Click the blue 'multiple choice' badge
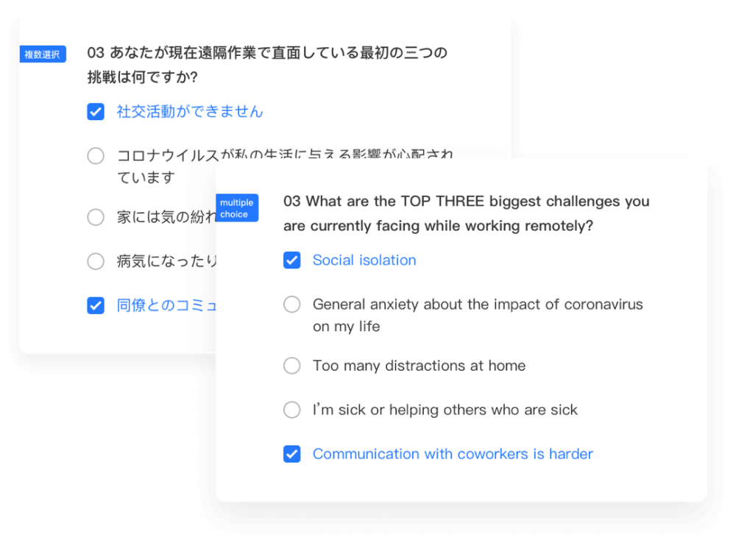 (237, 208)
